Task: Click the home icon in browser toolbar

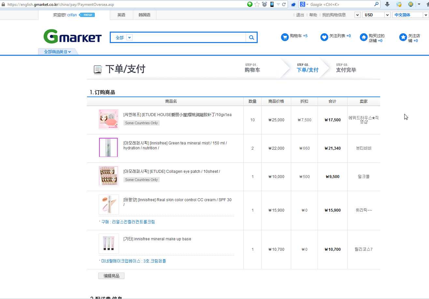Action: click(427, 4)
